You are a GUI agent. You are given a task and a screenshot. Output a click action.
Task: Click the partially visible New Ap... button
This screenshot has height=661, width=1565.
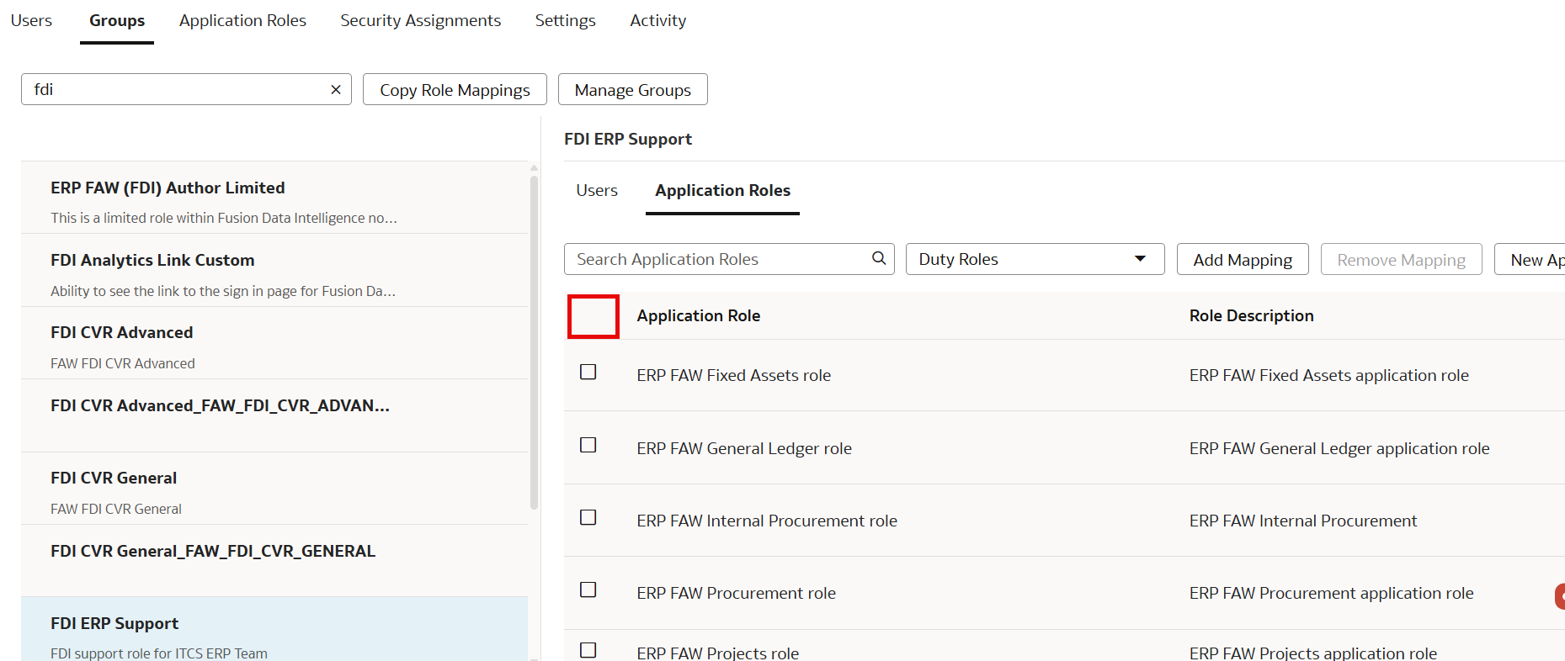[x=1530, y=259]
